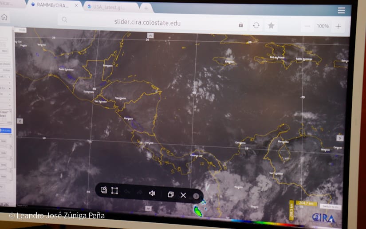Click the rainbow color scale bar
The height and width of the screenshot is (229, 366).
click(x=261, y=221)
